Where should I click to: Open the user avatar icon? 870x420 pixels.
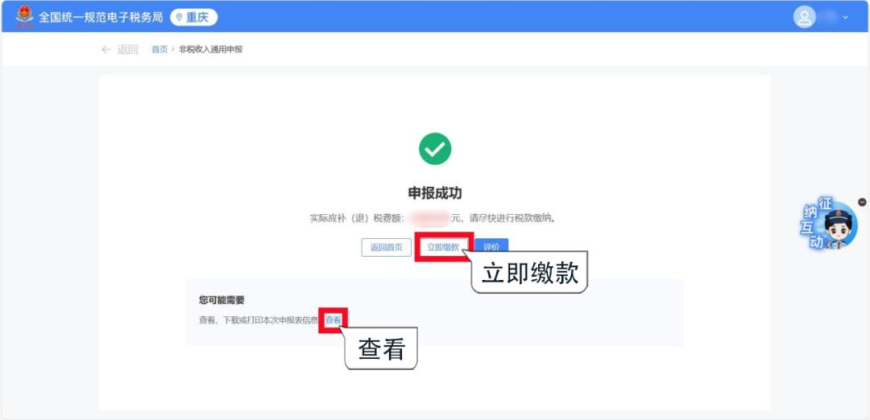804,17
